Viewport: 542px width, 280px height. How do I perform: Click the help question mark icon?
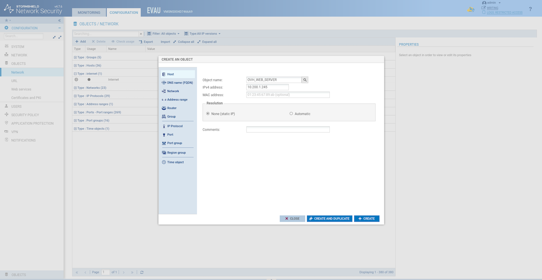click(x=530, y=9)
